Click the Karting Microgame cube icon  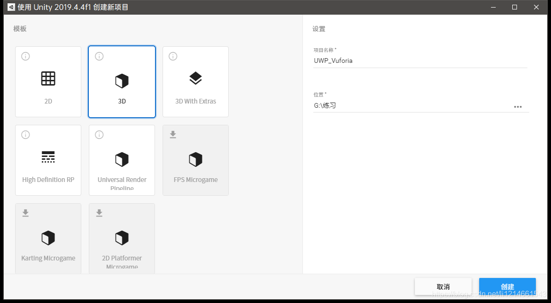pyautogui.click(x=48, y=238)
